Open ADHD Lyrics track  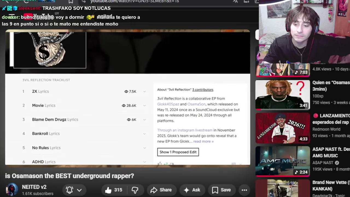(43, 162)
